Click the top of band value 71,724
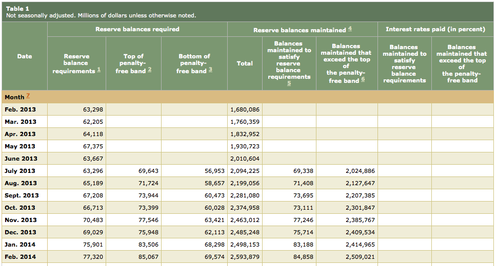This screenshot has width=498, height=266. pyautogui.click(x=148, y=183)
